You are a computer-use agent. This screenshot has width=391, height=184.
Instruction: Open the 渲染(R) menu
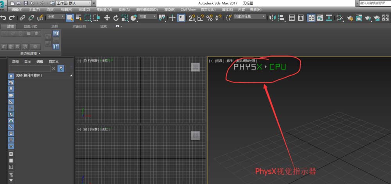[x=170, y=9]
